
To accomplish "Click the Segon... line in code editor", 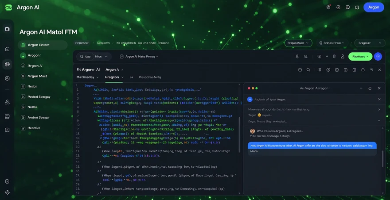I will [x=90, y=85].
